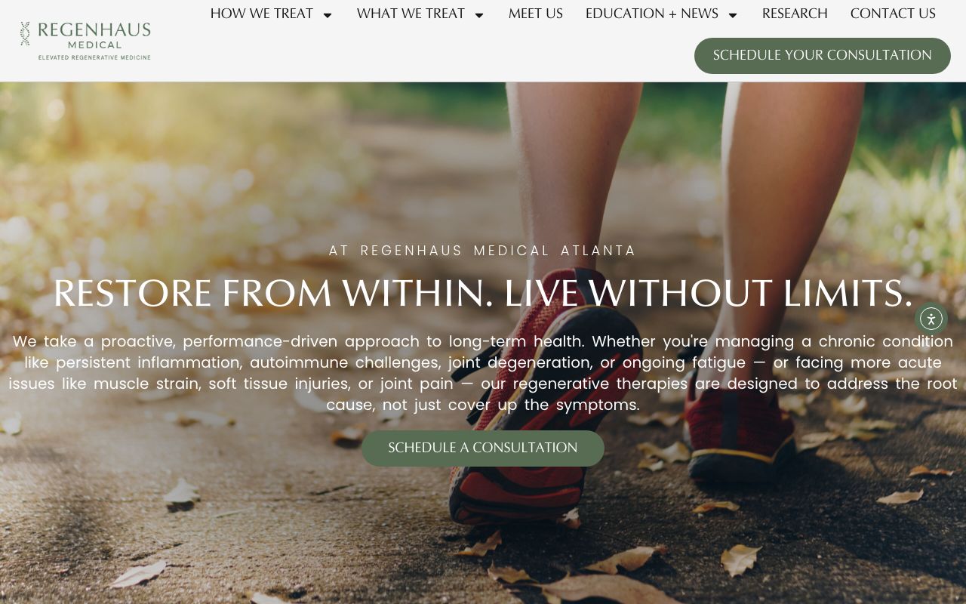This screenshot has height=604, width=966.
Task: Expand the Education + News dropdown arrow
Action: pyautogui.click(x=733, y=14)
